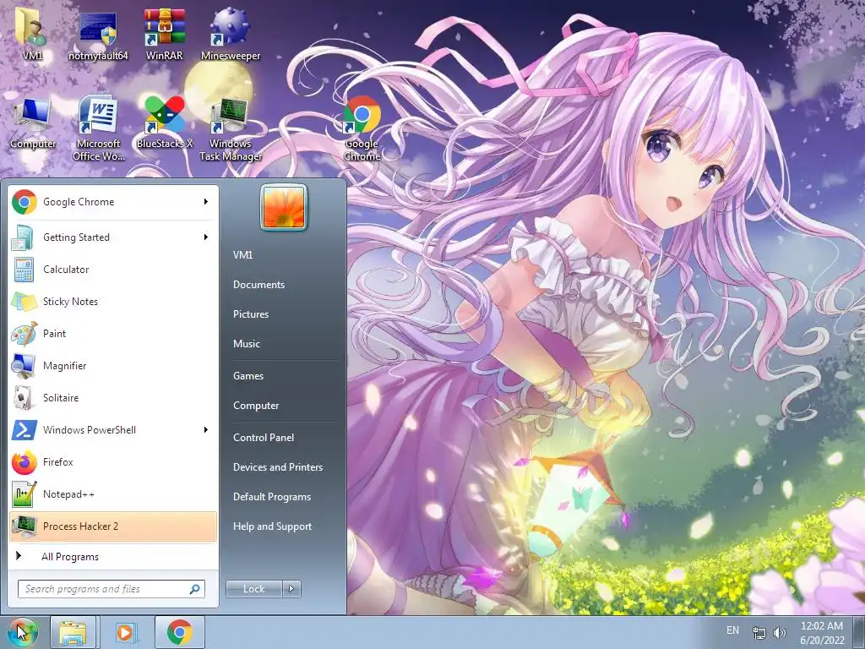Open Control Panel from the Start menu
The image size is (865, 649).
click(264, 438)
